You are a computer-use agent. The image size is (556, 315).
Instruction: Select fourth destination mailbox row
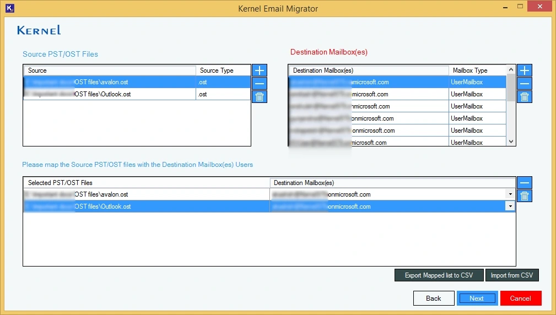click(397, 118)
